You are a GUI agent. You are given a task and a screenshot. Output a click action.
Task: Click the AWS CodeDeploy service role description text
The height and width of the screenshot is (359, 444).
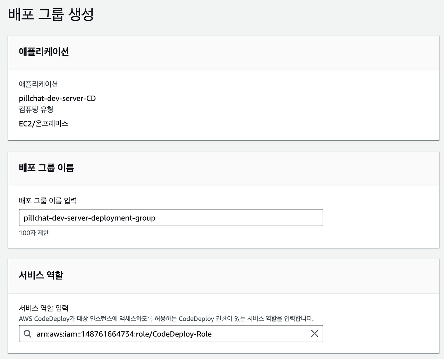(x=166, y=318)
